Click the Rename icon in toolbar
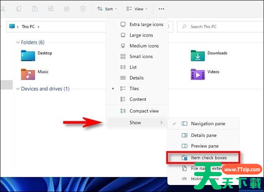This screenshot has width=264, height=192. 51,9
